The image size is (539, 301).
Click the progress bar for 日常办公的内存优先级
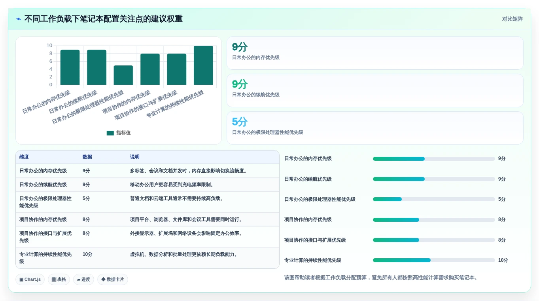pyautogui.click(x=434, y=159)
